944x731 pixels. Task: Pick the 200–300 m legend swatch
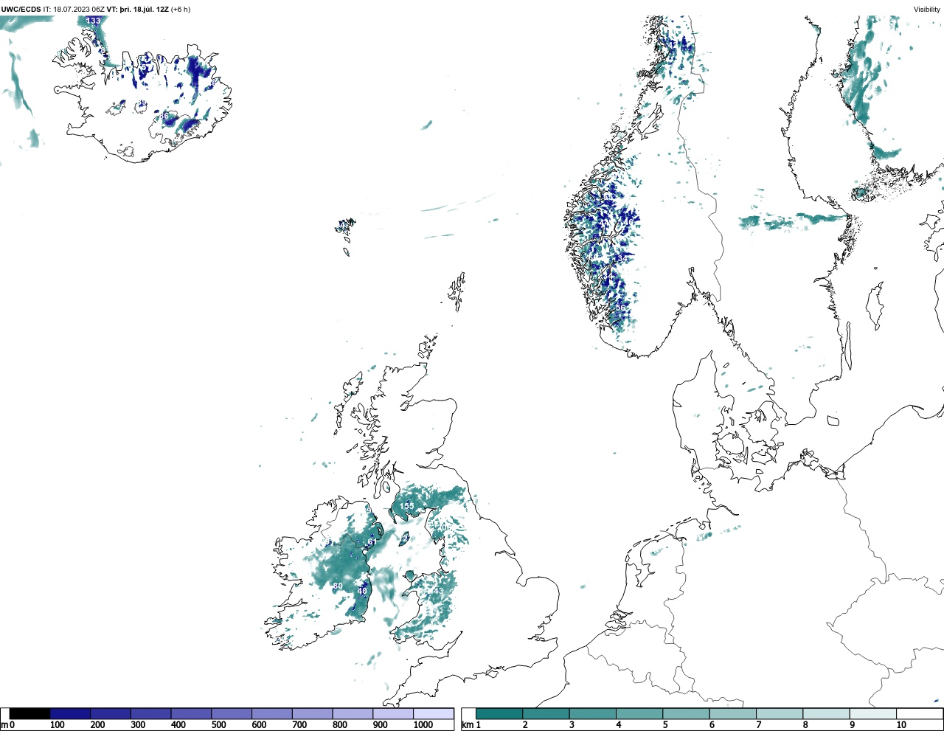coord(111,713)
